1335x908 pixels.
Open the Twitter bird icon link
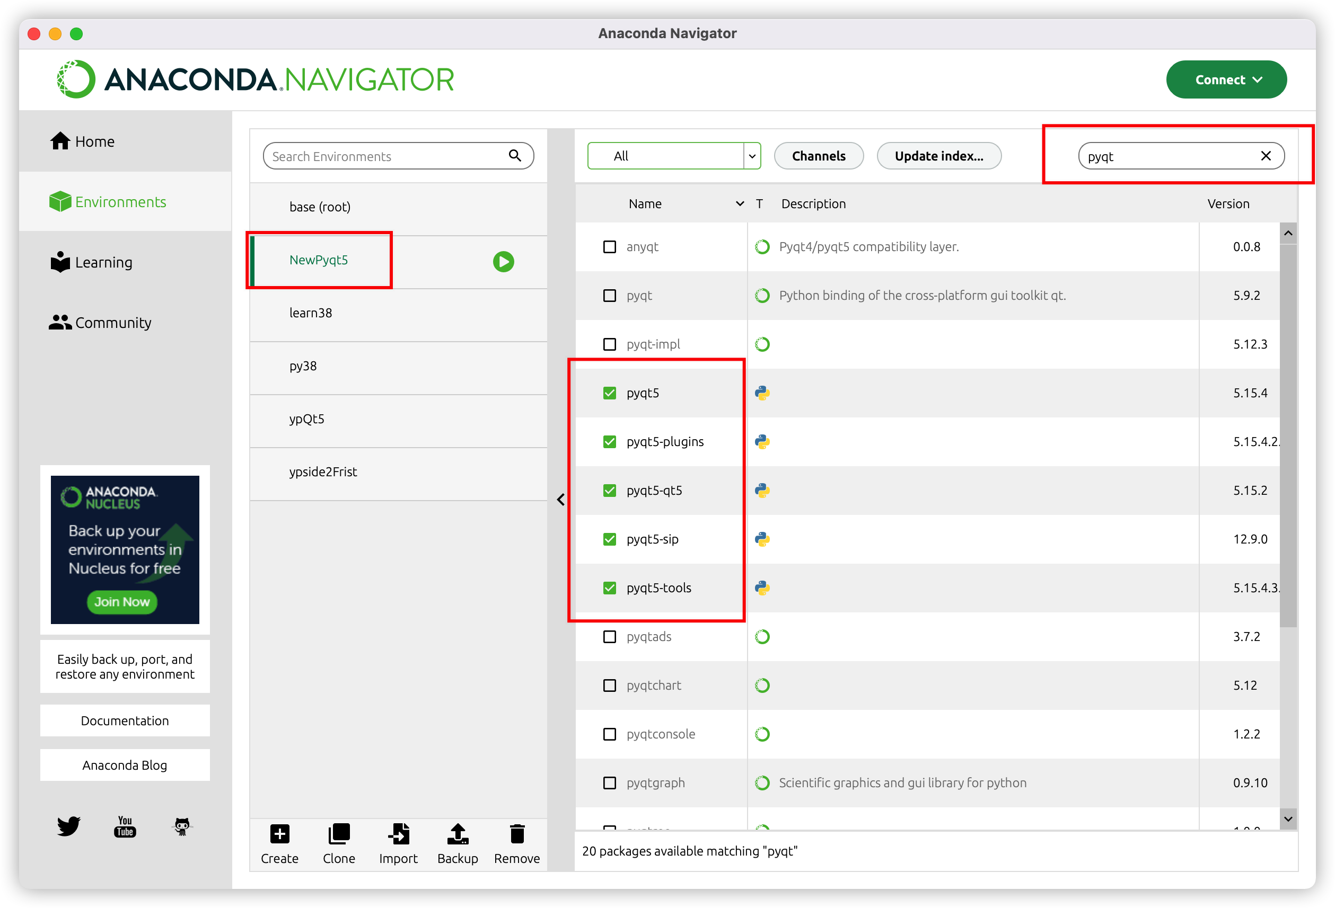[x=68, y=826]
